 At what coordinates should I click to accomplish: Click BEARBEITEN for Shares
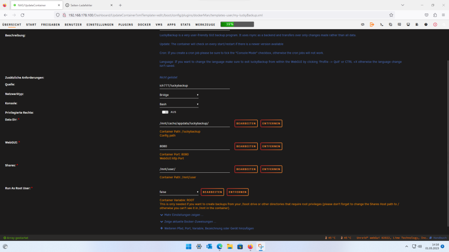(246, 169)
